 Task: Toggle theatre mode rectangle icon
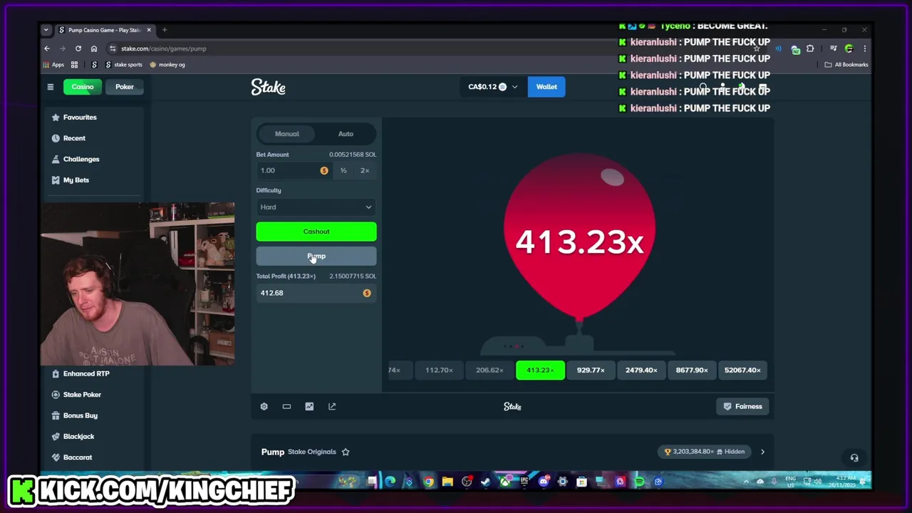coord(286,406)
